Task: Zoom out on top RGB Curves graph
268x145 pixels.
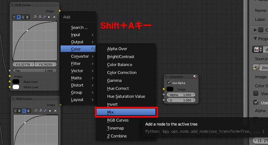Action: [39, 17]
